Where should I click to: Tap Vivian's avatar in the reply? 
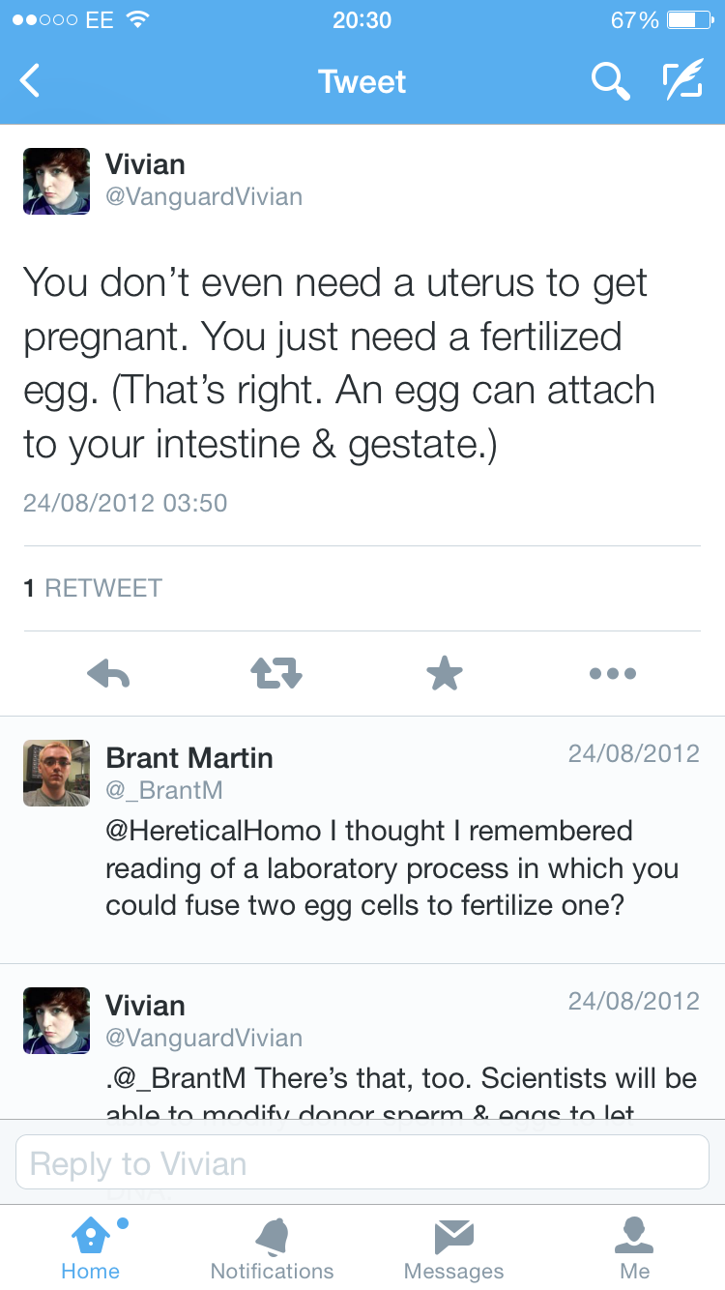[56, 1020]
